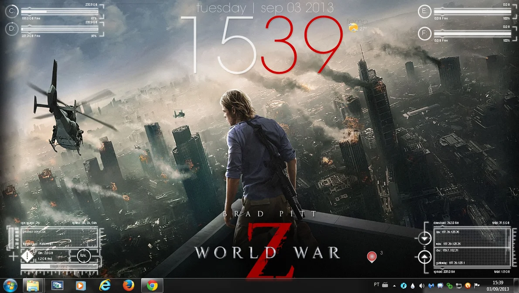This screenshot has width=519, height=293.
Task: Launch Firefox from the taskbar
Action: pyautogui.click(x=128, y=286)
